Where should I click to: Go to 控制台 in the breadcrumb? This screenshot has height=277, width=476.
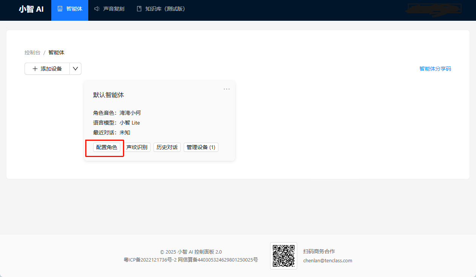[x=32, y=52]
